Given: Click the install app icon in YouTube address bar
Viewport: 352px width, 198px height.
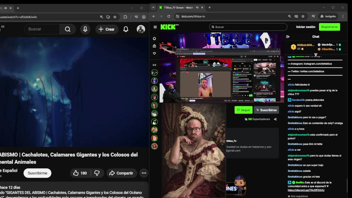Looking at the screenshot, I should coord(108,17).
